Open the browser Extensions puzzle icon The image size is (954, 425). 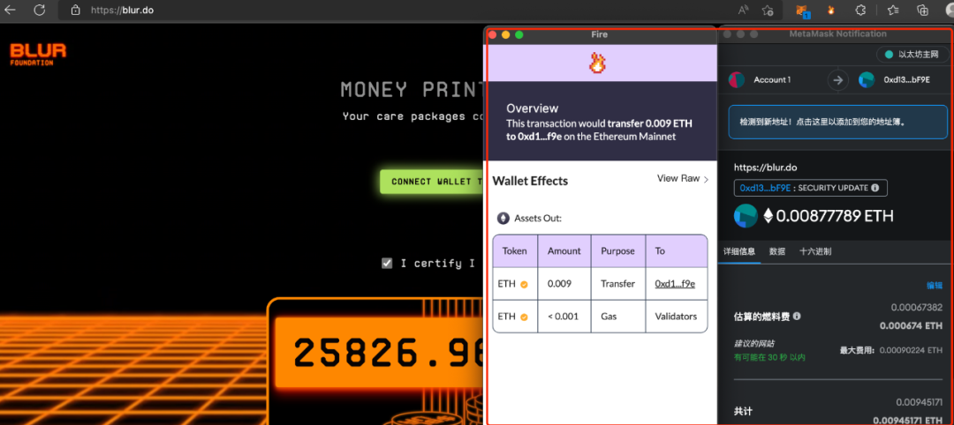(860, 10)
